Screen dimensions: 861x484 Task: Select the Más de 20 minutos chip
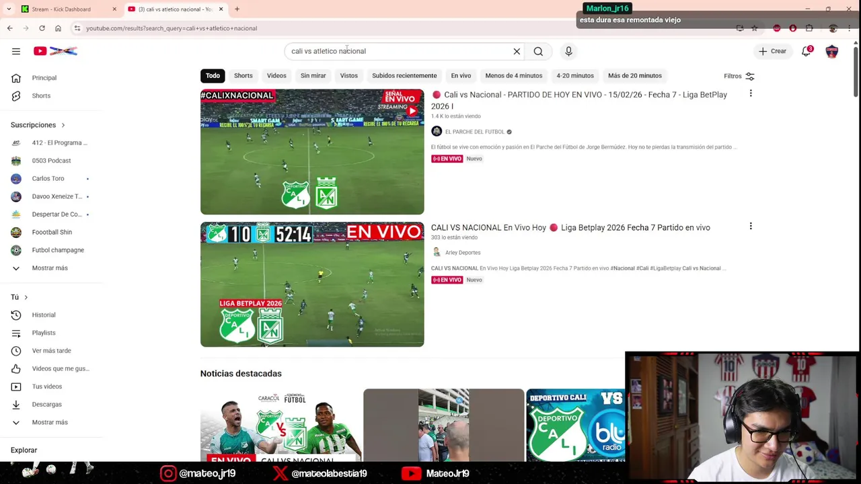coord(635,75)
